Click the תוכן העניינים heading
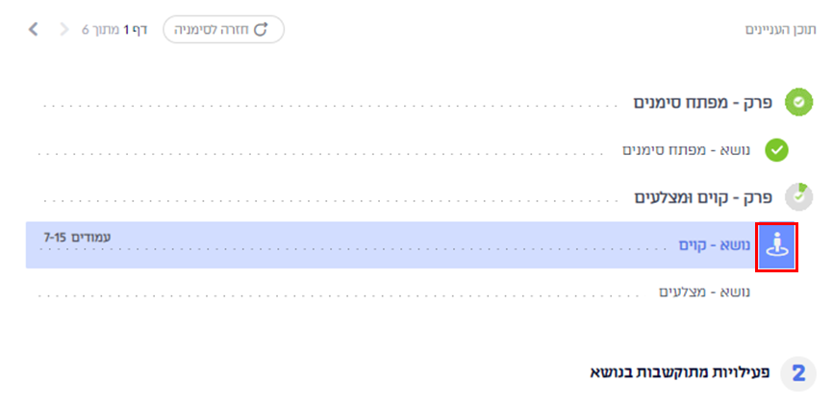 tap(780, 30)
